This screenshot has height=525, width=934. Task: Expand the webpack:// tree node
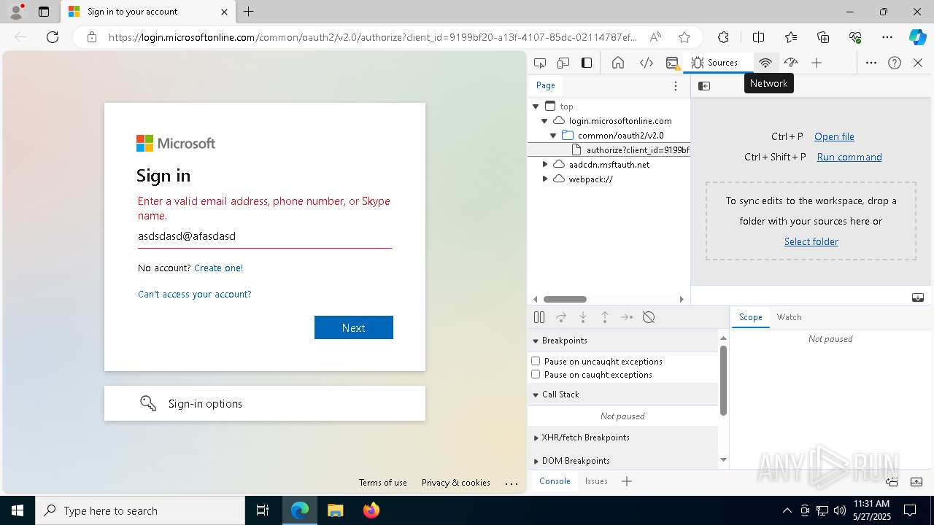point(544,179)
